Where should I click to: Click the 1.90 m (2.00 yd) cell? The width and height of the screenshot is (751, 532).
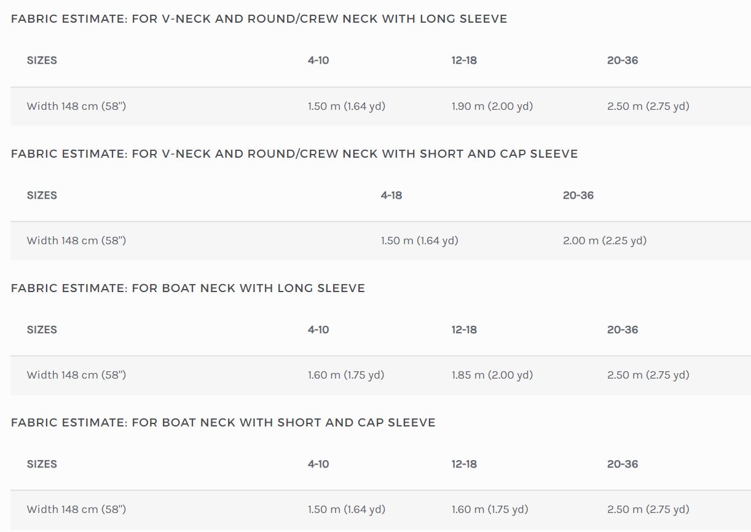point(492,106)
